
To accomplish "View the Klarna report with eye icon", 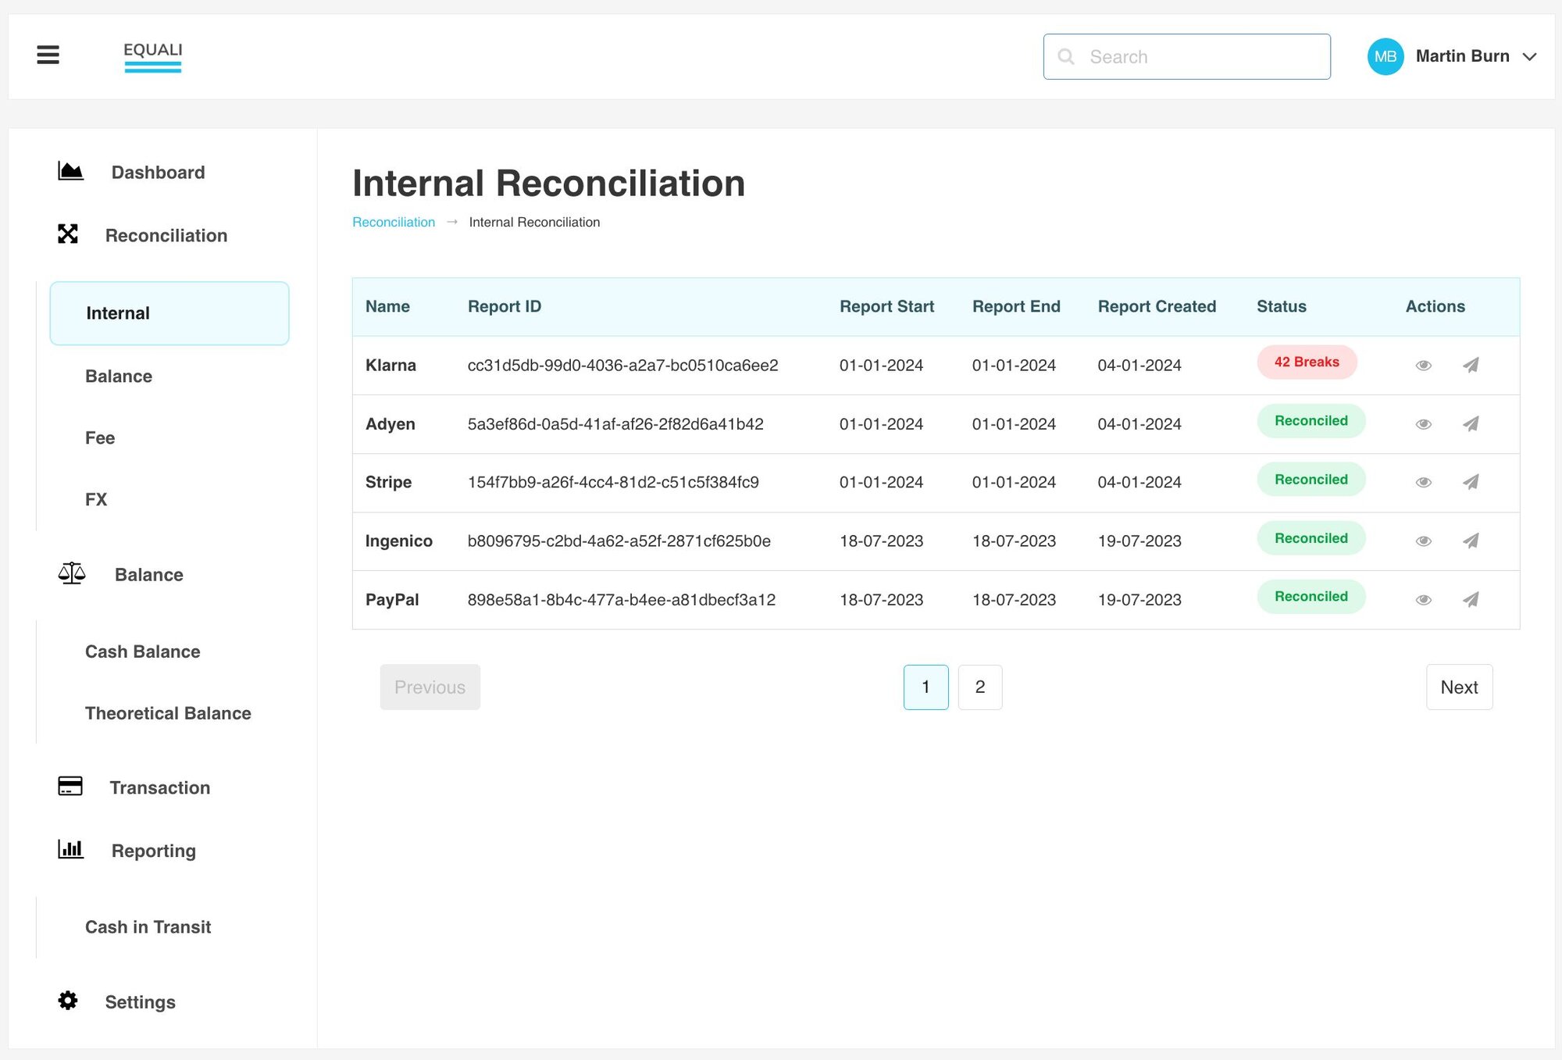I will coord(1423,365).
